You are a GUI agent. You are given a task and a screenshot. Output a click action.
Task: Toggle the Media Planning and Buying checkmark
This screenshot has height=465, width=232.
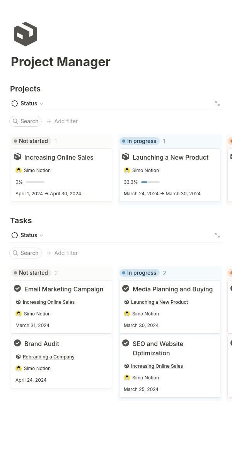coord(126,289)
